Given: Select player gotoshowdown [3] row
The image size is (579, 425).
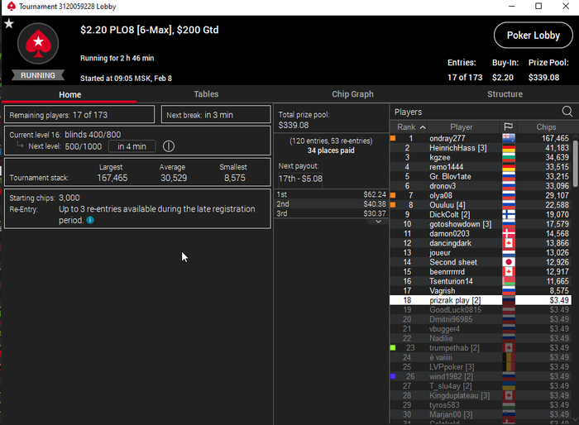Looking at the screenshot, I should tap(480, 224).
